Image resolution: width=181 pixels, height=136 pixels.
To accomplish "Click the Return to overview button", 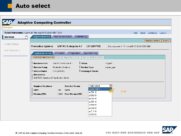I will click(x=152, y=41).
